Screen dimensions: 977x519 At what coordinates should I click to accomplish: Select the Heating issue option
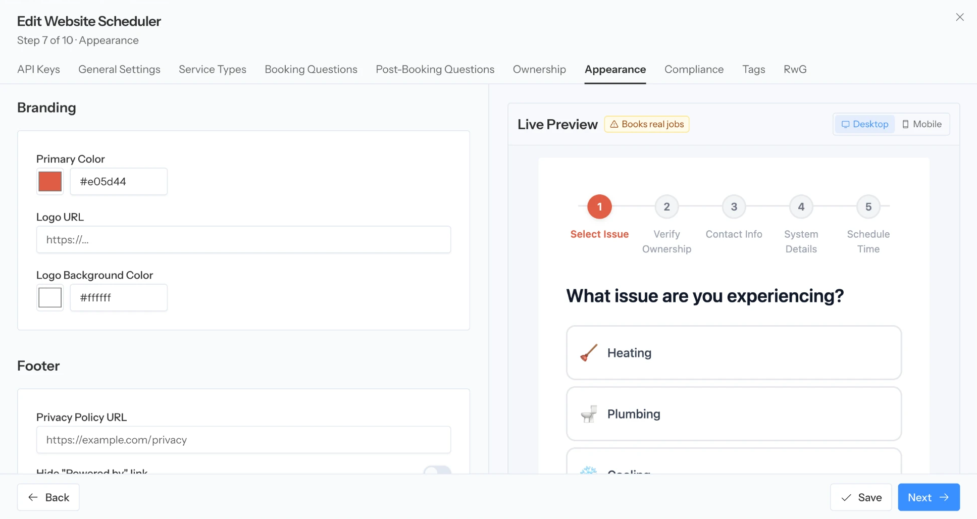pyautogui.click(x=734, y=352)
